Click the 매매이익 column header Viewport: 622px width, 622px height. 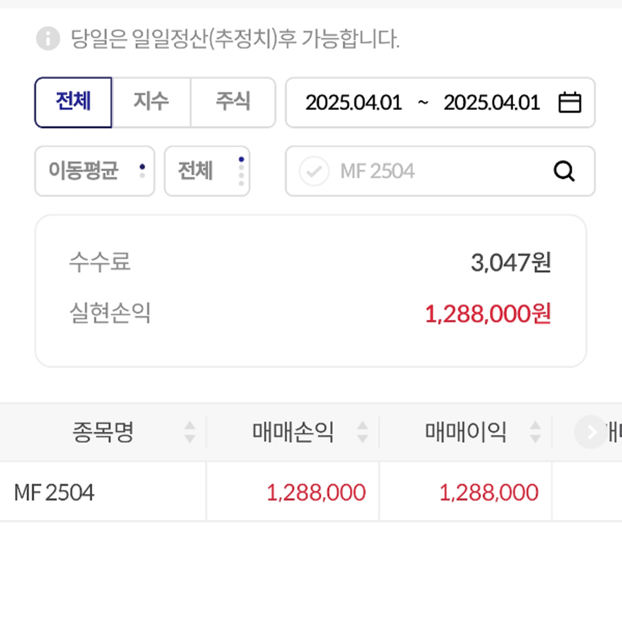(465, 432)
